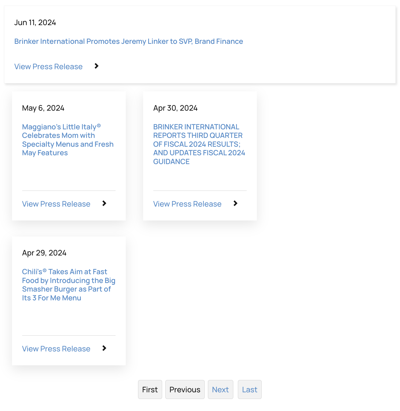Image resolution: width=400 pixels, height=411 pixels.
Task: Click chevron arrow in Apr 30 card
Action: (235, 203)
